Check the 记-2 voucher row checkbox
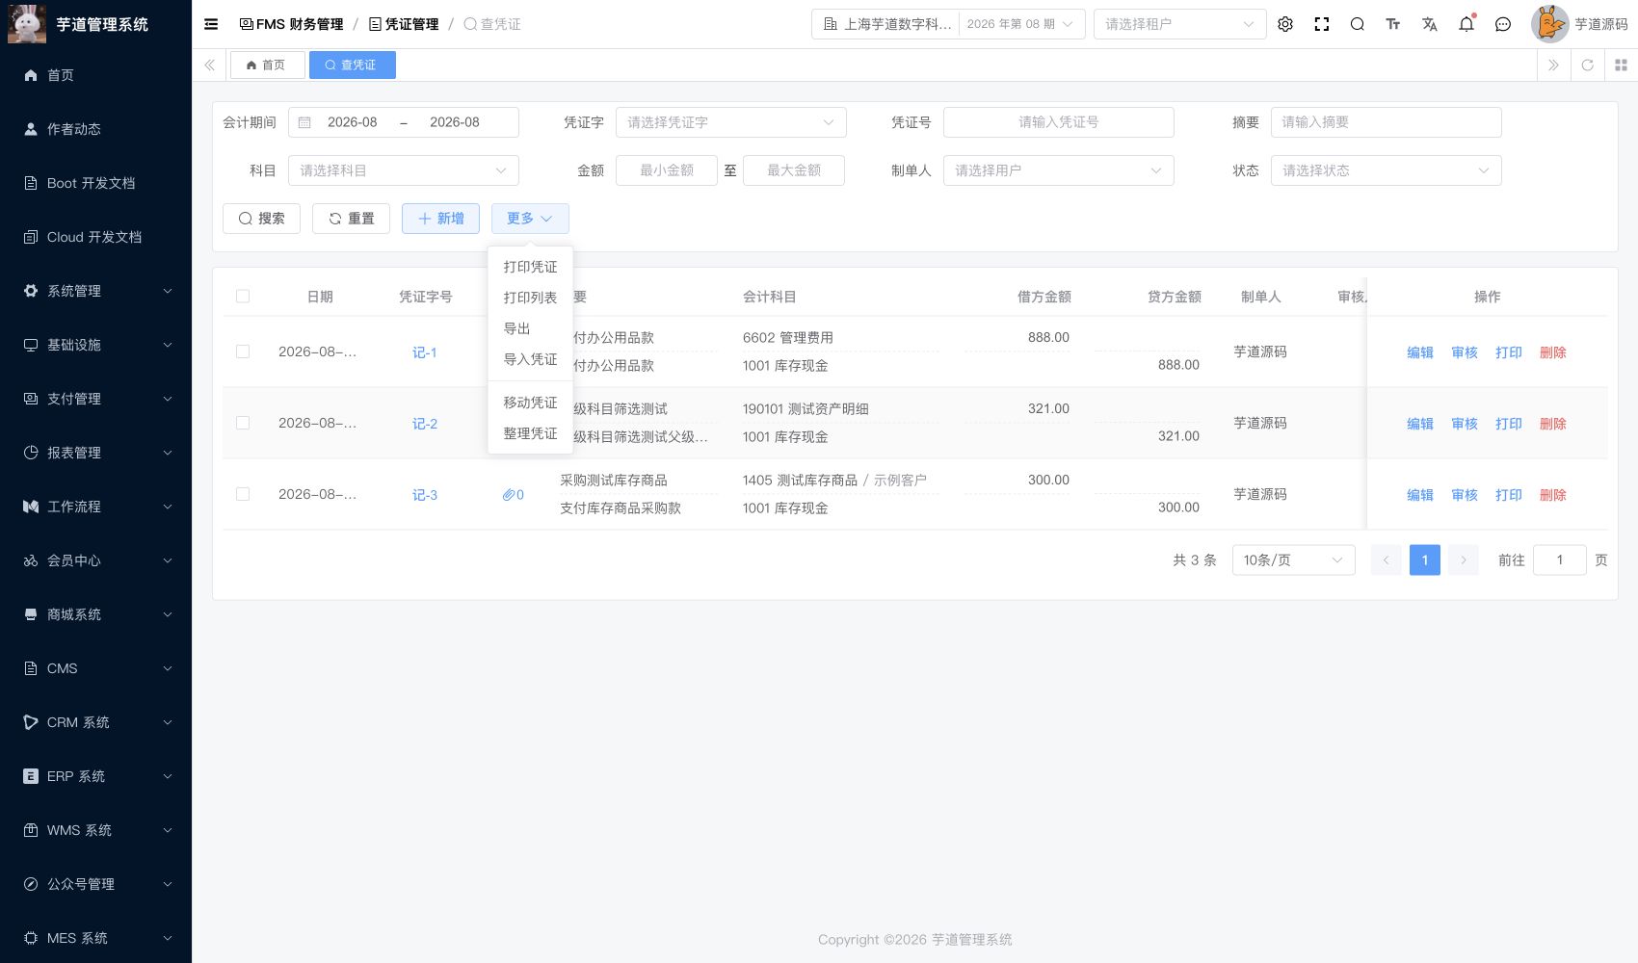The height and width of the screenshot is (963, 1638). pyautogui.click(x=243, y=423)
